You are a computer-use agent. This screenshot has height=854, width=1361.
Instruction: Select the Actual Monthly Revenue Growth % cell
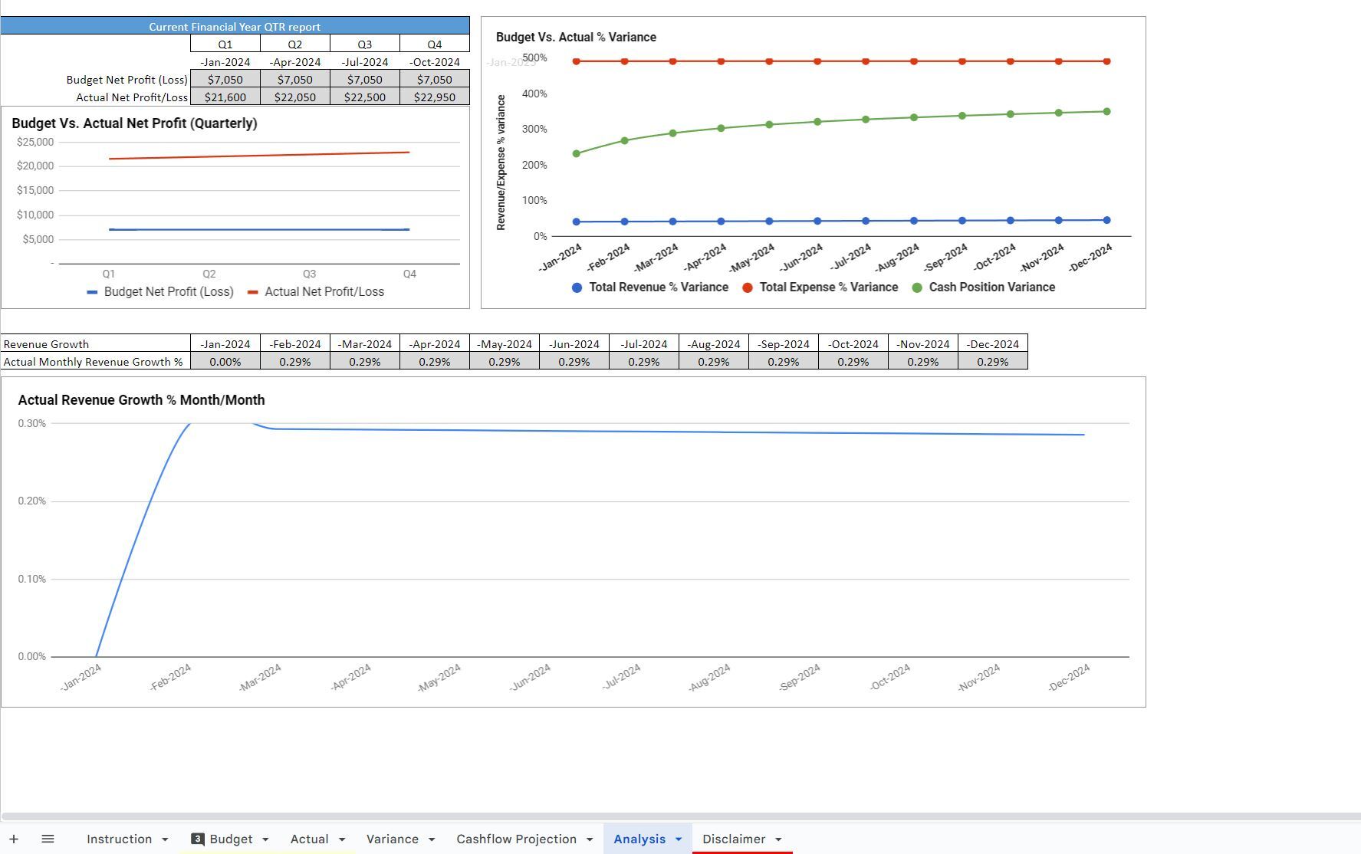[95, 361]
